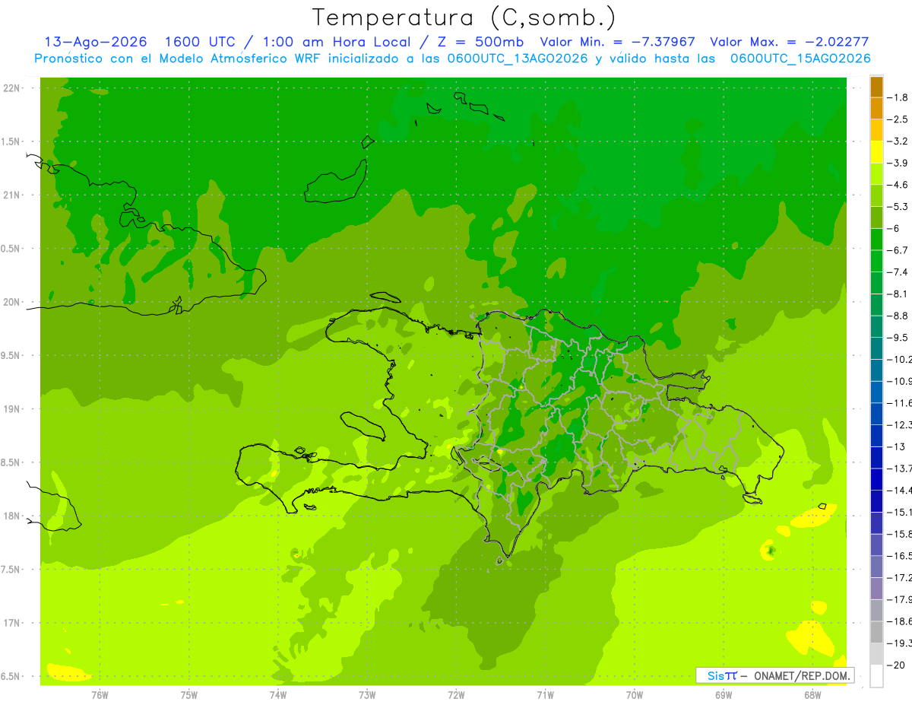Click the '72W' longitude label

[456, 694]
